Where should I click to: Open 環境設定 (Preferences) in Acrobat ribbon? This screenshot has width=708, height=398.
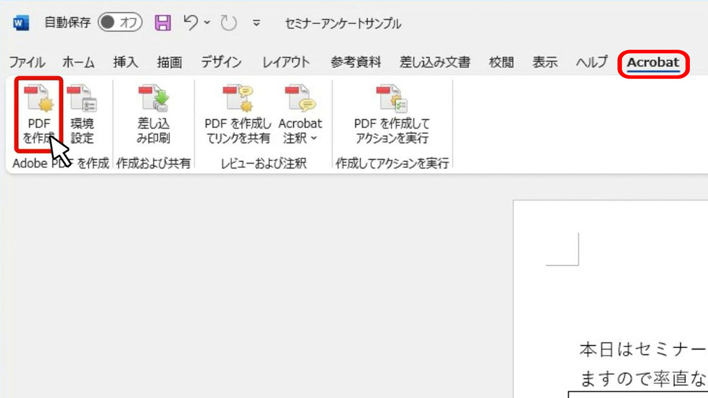point(82,114)
